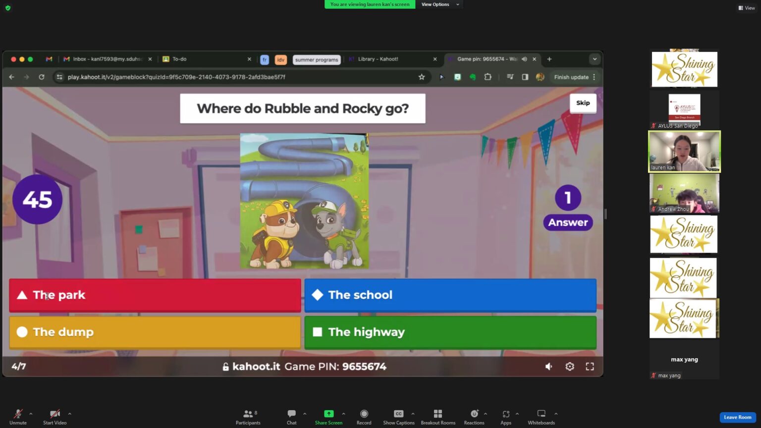Viewport: 761px width, 428px height.
Task: Open Zoom Apps
Action: click(505, 417)
